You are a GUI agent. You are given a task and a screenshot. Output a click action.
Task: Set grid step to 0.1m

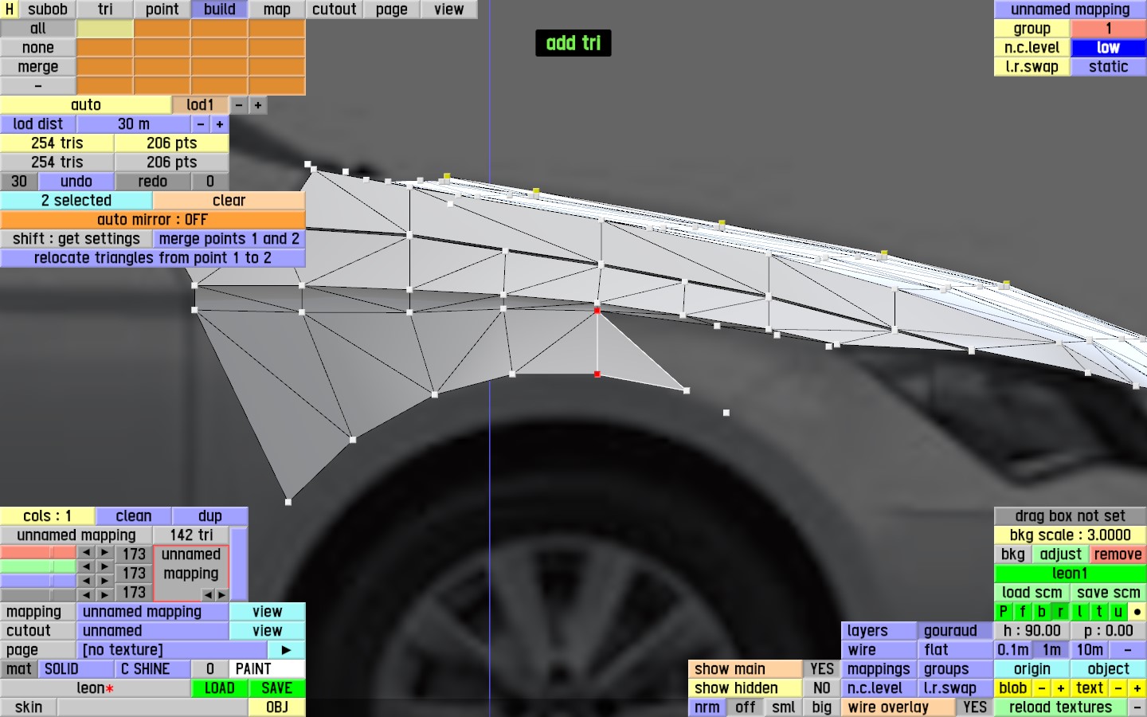[1013, 650]
